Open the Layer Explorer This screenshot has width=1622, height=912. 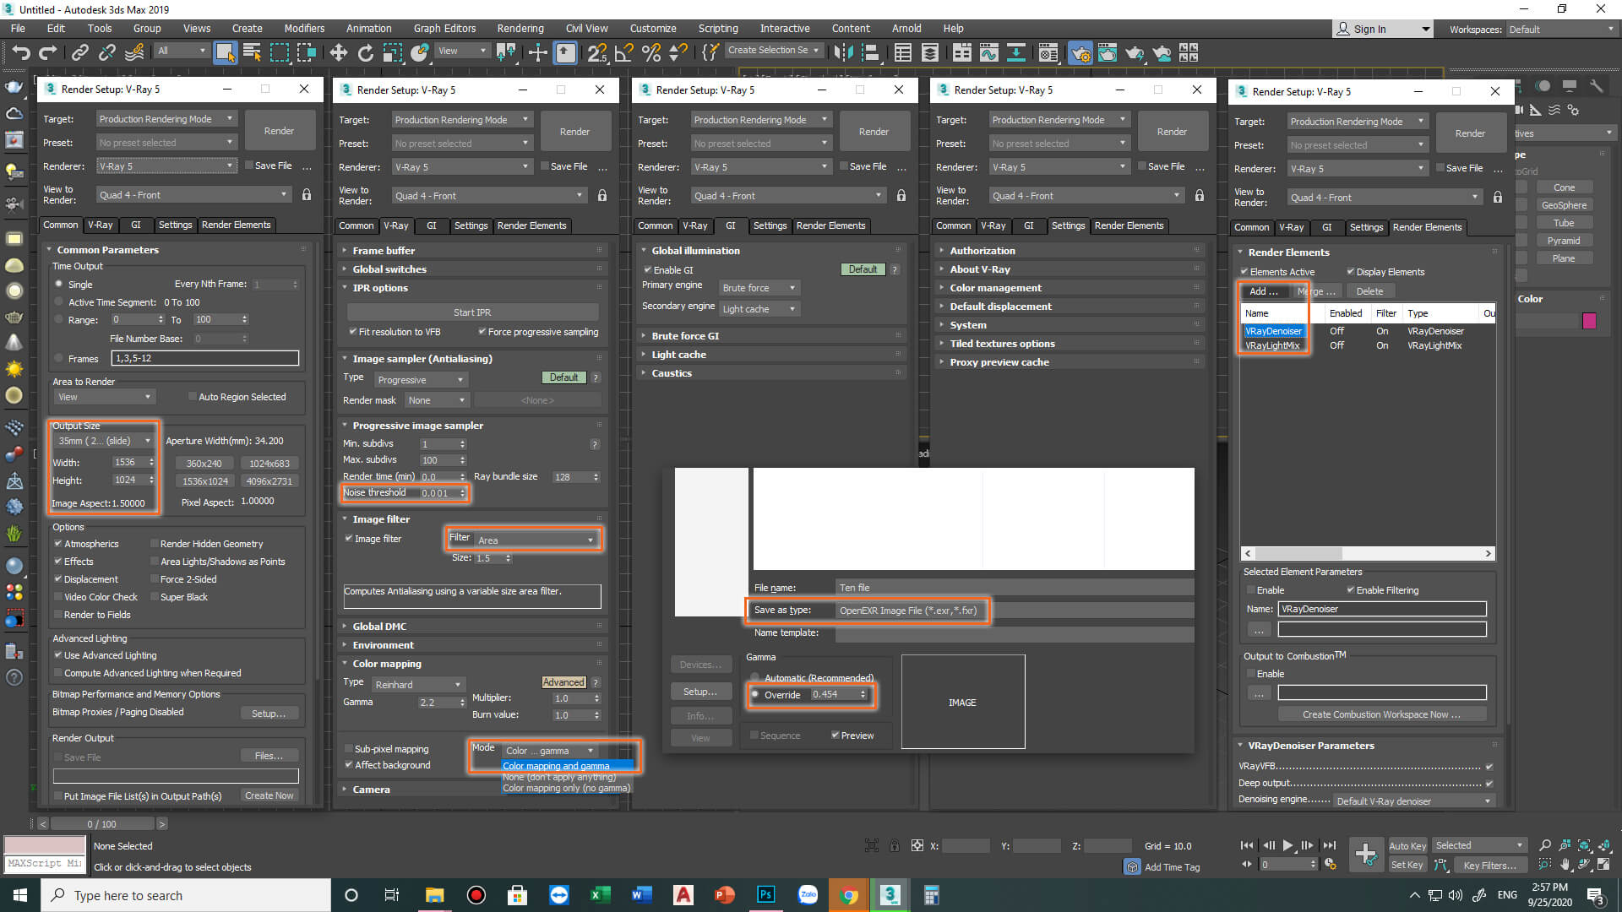[930, 52]
